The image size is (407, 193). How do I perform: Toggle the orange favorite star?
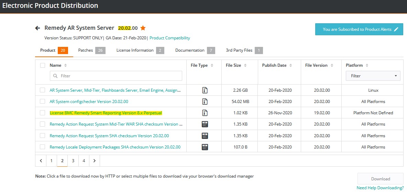click(143, 28)
